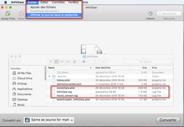Open the Same as source for mp4 dropdown
The height and width of the screenshot is (127, 184).
coord(49,120)
